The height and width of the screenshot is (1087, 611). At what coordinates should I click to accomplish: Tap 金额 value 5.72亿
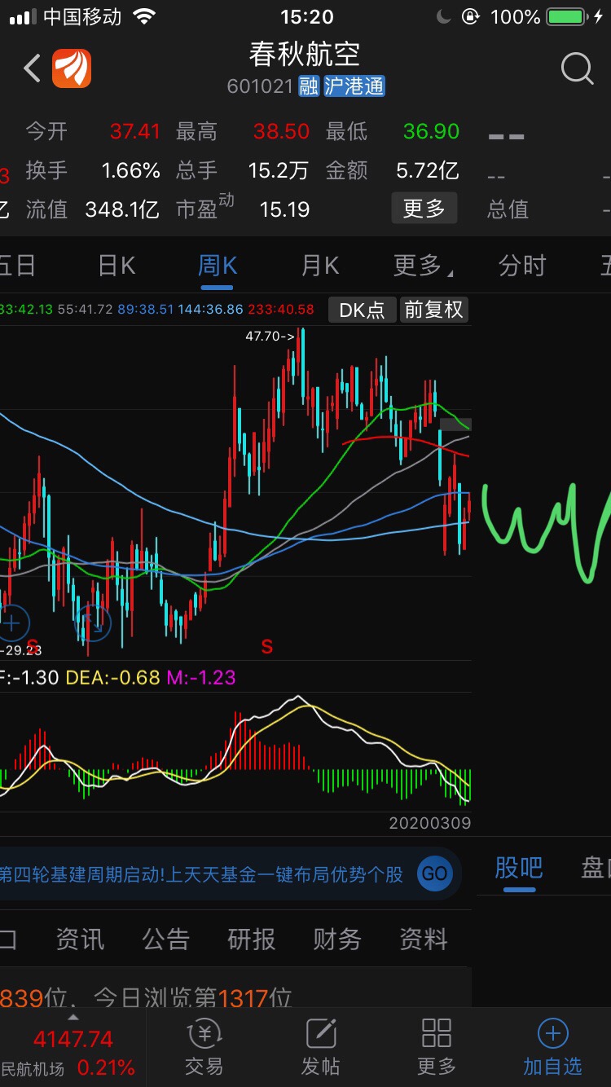tap(428, 170)
